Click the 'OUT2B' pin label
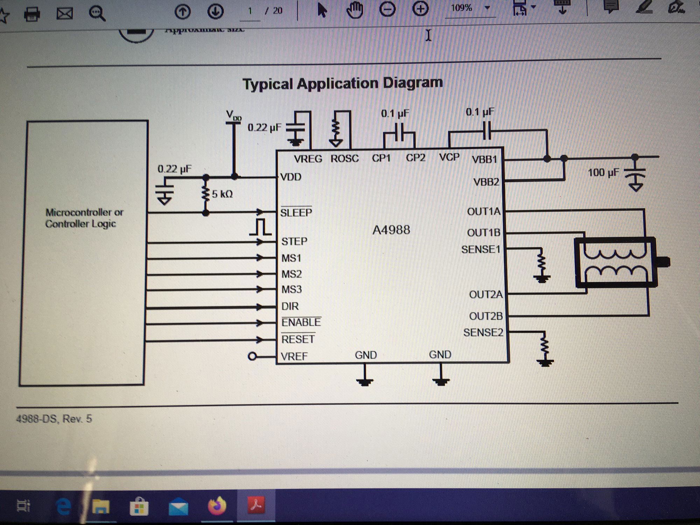Image resolution: width=700 pixels, height=525 pixels. tap(486, 316)
